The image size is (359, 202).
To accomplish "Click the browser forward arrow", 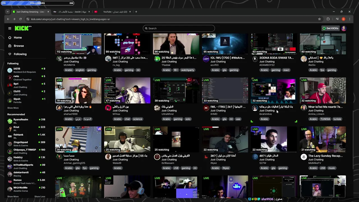I will 14,19.
